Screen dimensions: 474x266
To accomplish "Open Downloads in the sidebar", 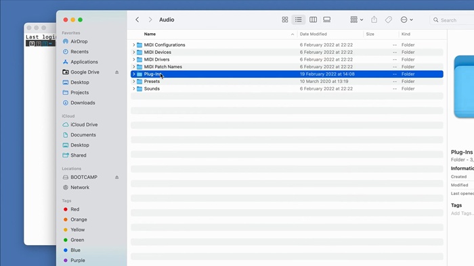I will 83,103.
